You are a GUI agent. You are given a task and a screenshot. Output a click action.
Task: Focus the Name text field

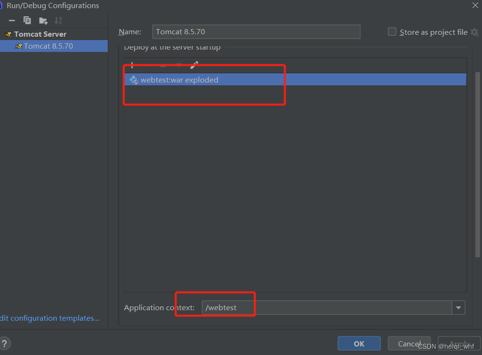256,32
